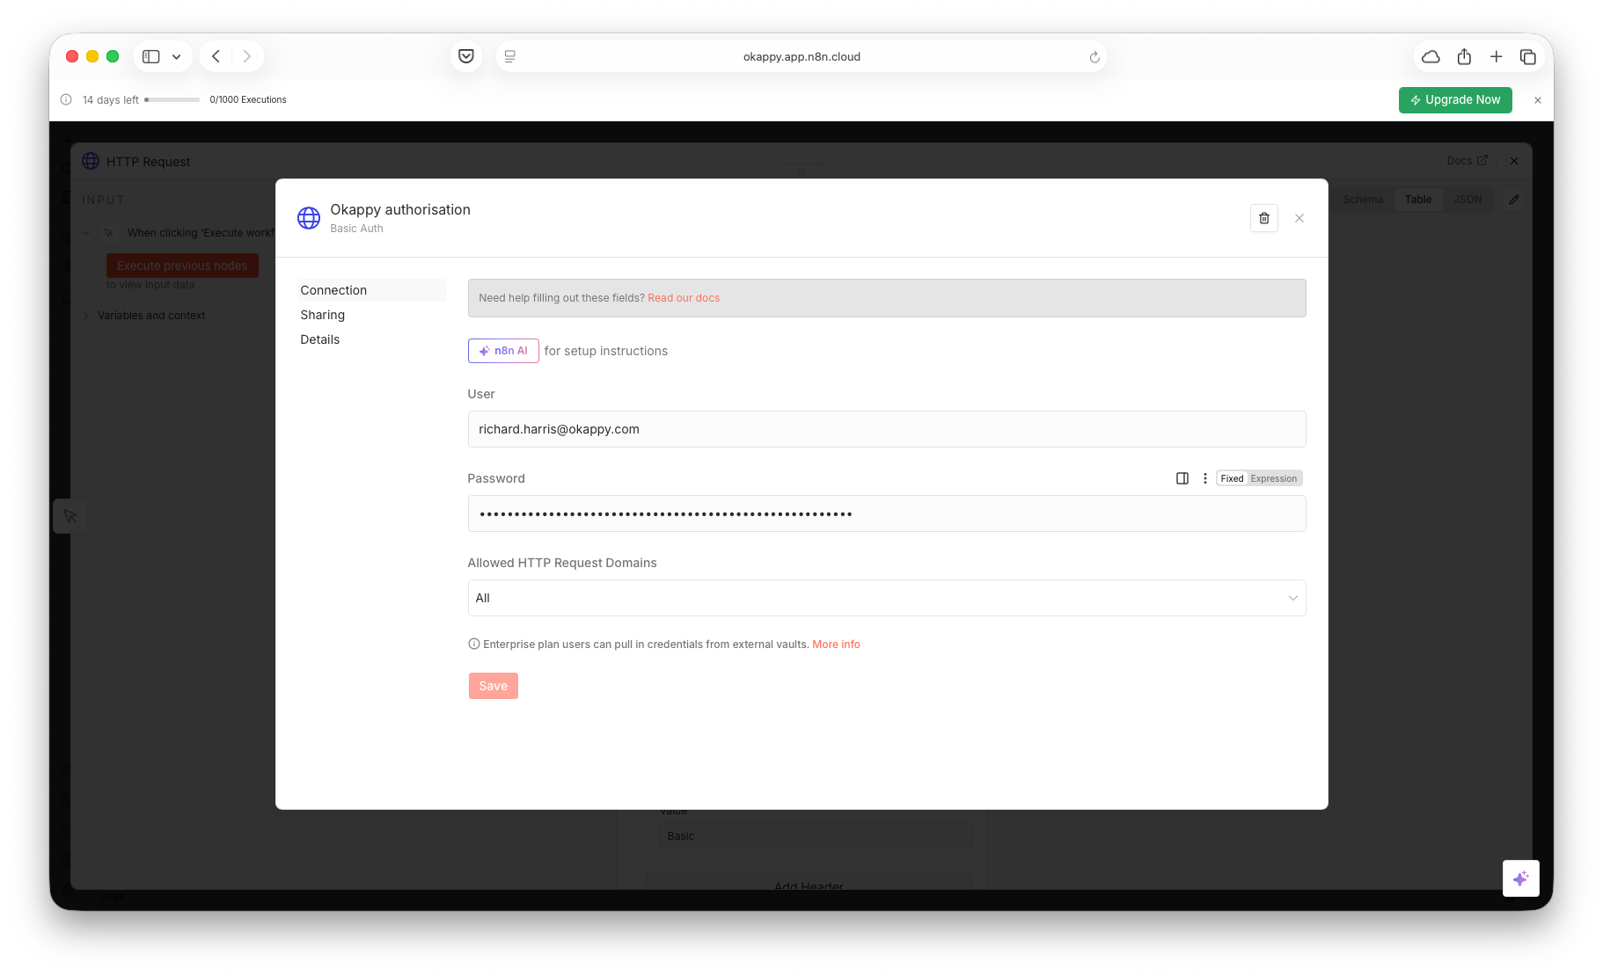
Task: Click the iCloud tabs icon
Action: pos(1431,56)
